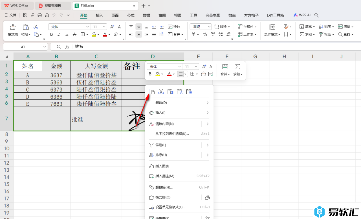Click the Paste Special icon in the context menu
This screenshot has width=361, height=219.
(189, 91)
